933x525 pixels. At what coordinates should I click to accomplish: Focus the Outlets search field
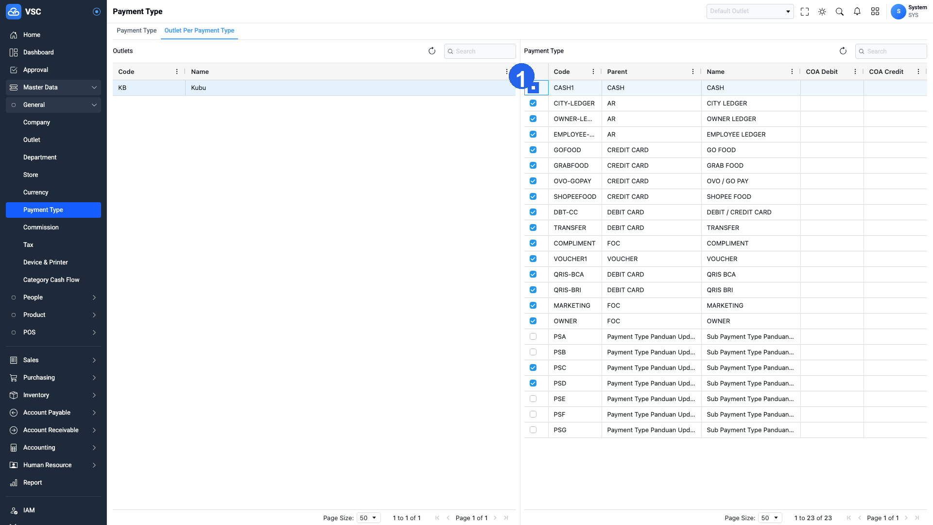click(480, 51)
